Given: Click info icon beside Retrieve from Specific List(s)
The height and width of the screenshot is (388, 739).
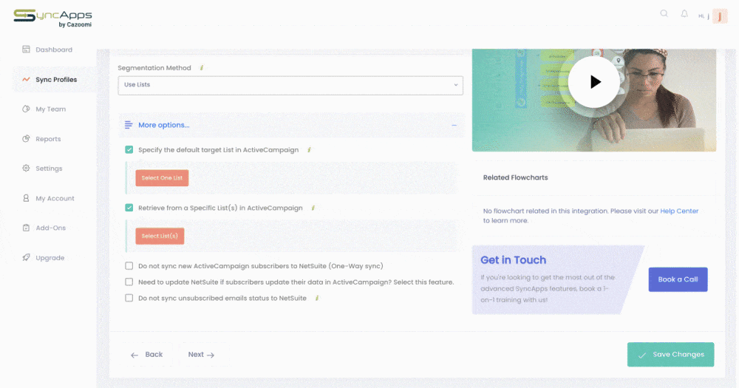Looking at the screenshot, I should [313, 208].
